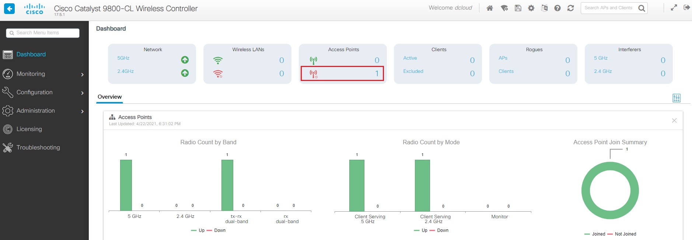
Task: Toggle Down legend in Radio Count by Mode
Action: point(439,230)
